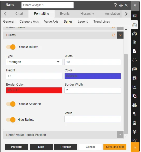The height and width of the screenshot is (152, 141).
Task: Click the Rx prescription sidebar icon
Action: point(134,114)
